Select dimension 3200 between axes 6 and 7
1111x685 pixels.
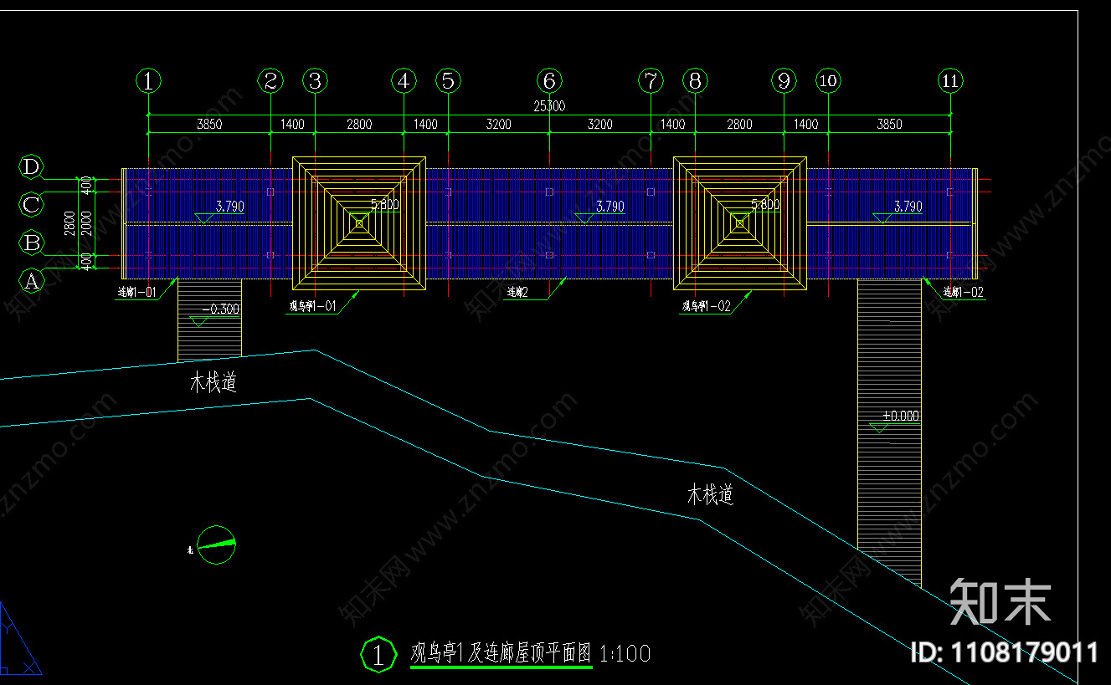click(599, 124)
